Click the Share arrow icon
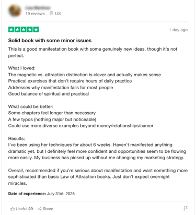This screenshot has height=215, width=196. pos(40,209)
